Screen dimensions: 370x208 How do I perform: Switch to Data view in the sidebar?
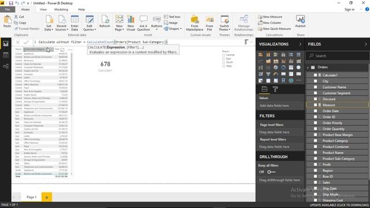click(6, 55)
